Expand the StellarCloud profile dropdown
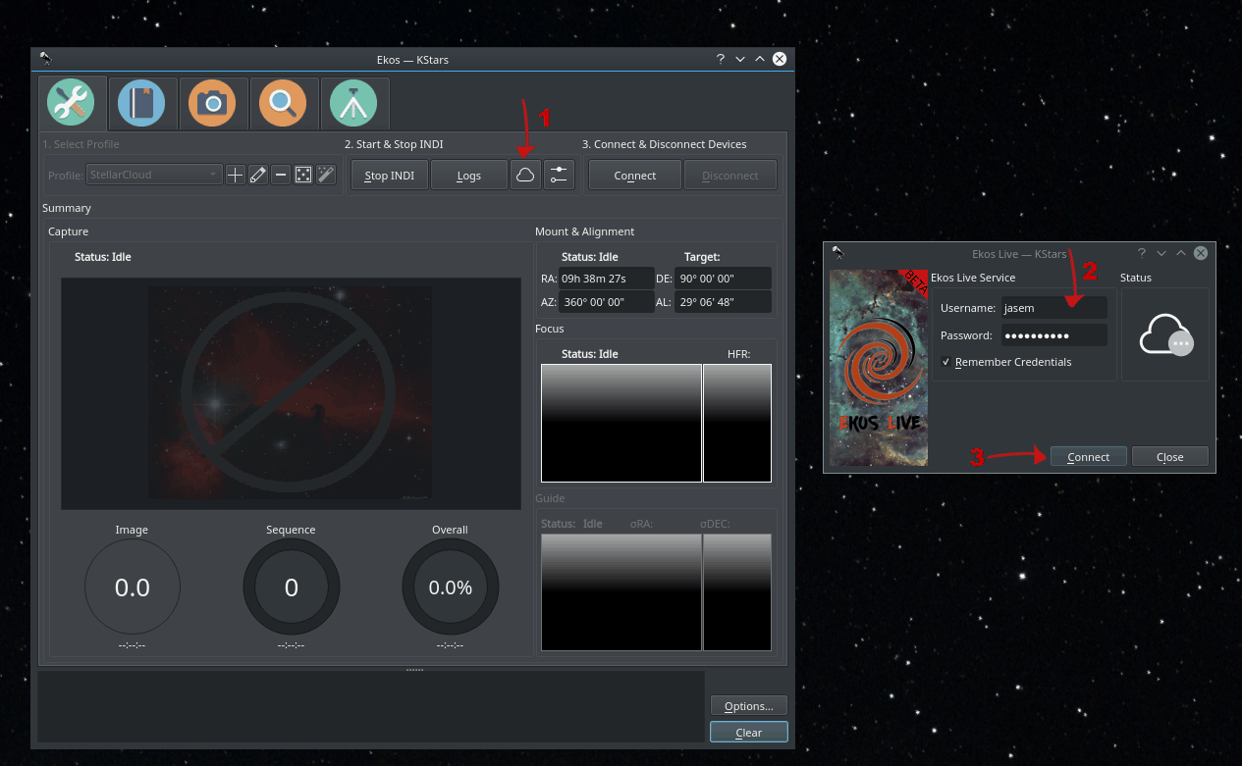 click(x=154, y=176)
